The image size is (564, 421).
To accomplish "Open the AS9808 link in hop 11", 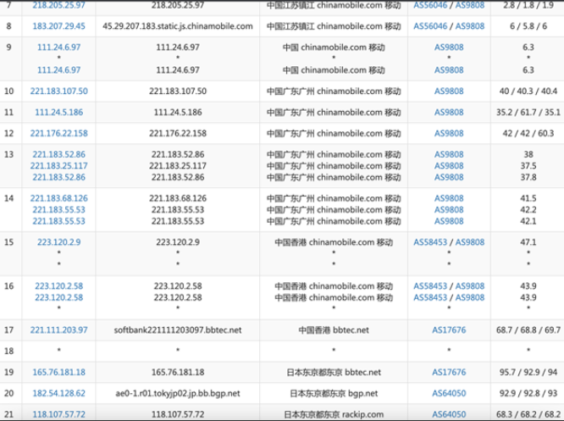I will [449, 112].
